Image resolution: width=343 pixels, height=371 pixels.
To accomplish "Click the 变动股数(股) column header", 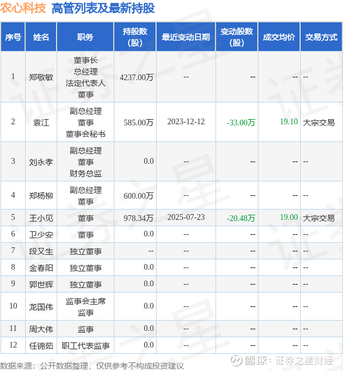I will tap(237, 37).
